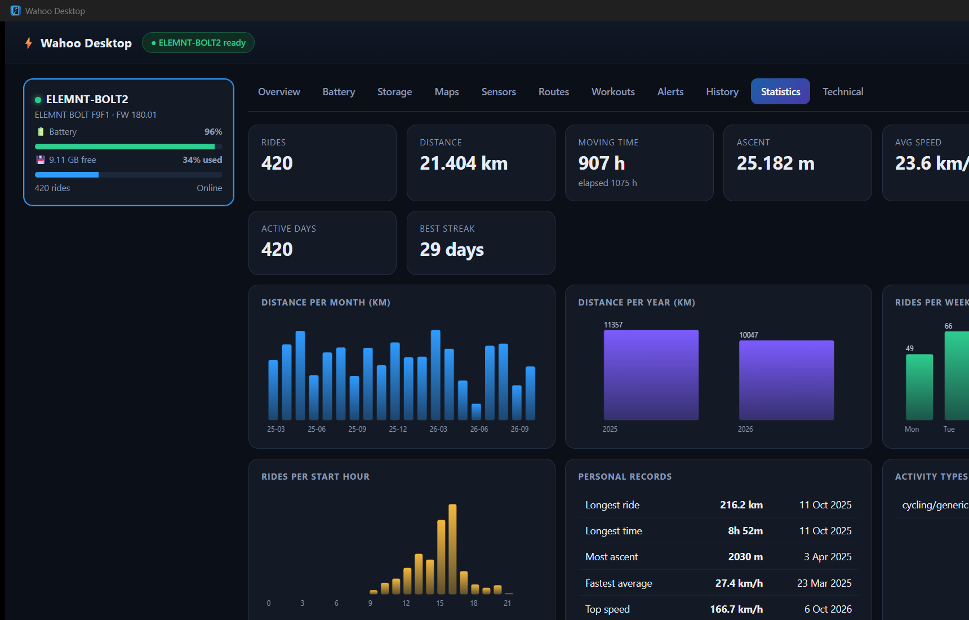969x620 pixels.
Task: Select the ELEMNT-BOLT2 device card
Action: click(128, 143)
